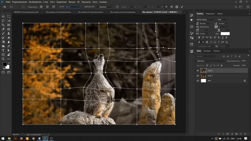
Task: Select the Eyedropper tool
Action: tap(3, 29)
